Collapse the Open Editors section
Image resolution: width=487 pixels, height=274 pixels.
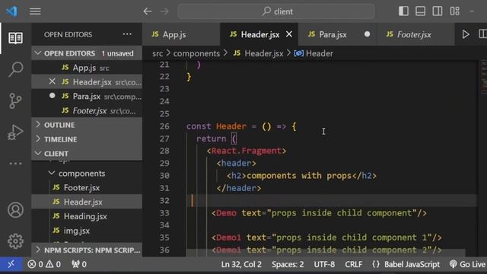(87, 53)
